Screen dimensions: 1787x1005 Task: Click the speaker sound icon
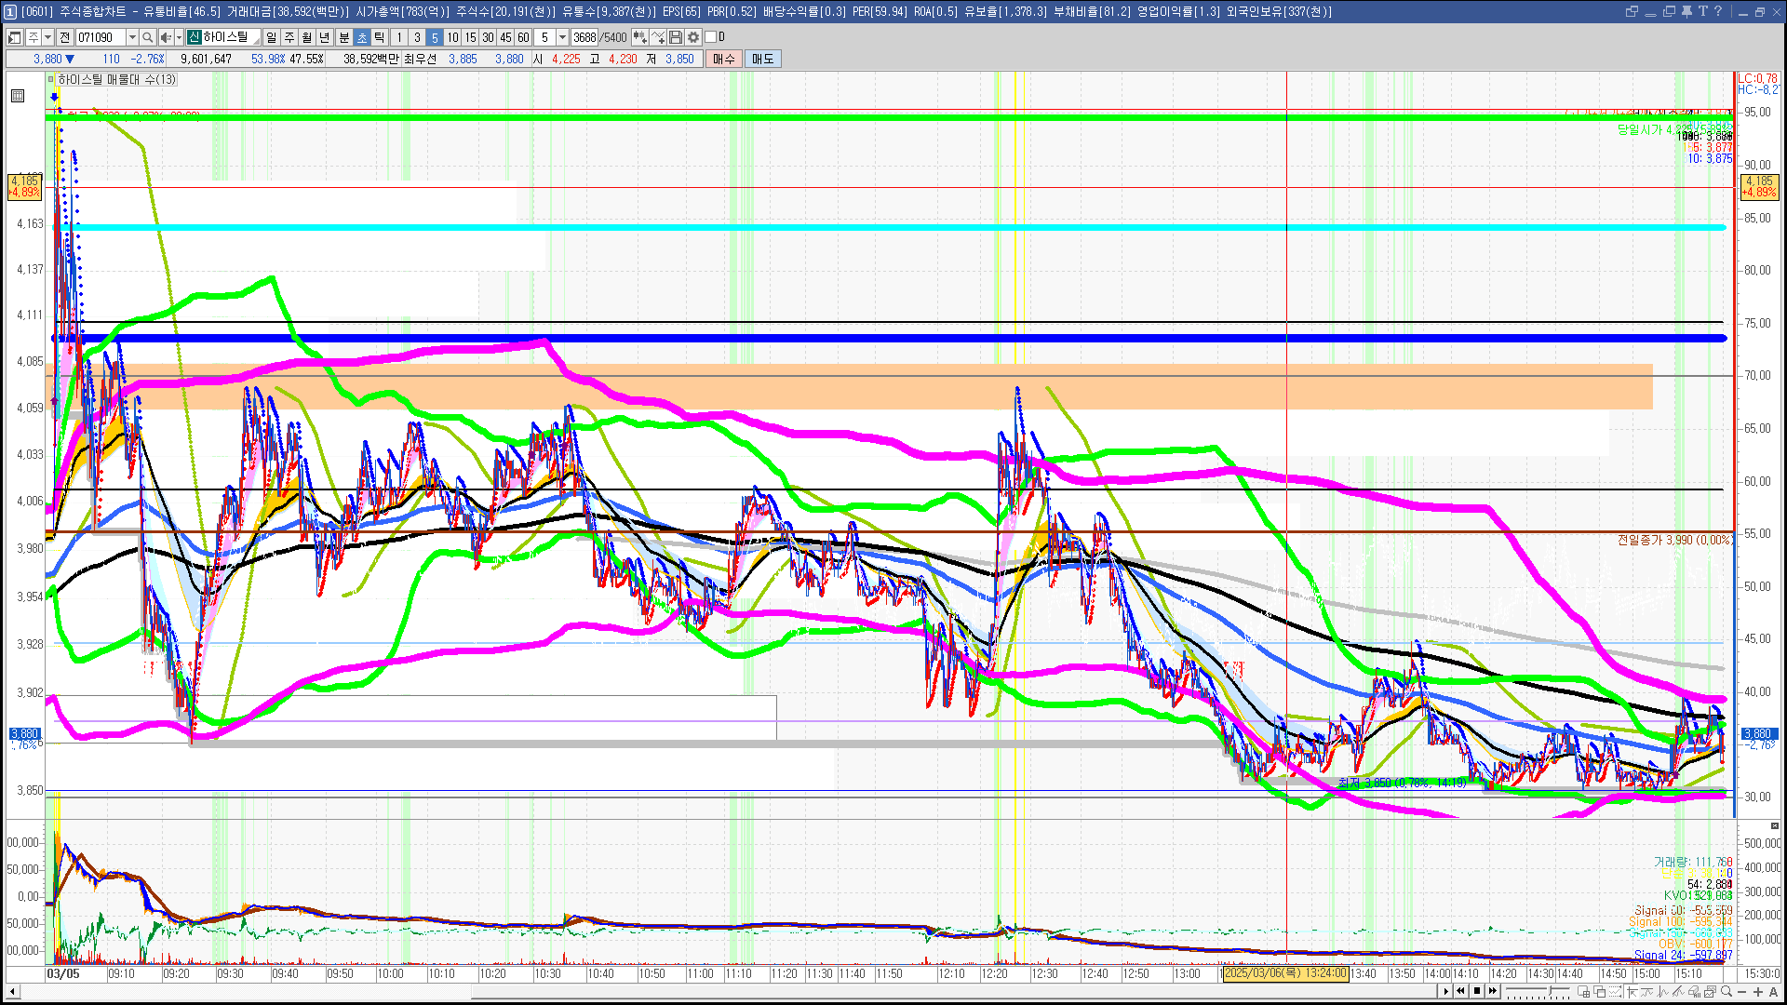pyautogui.click(x=166, y=37)
